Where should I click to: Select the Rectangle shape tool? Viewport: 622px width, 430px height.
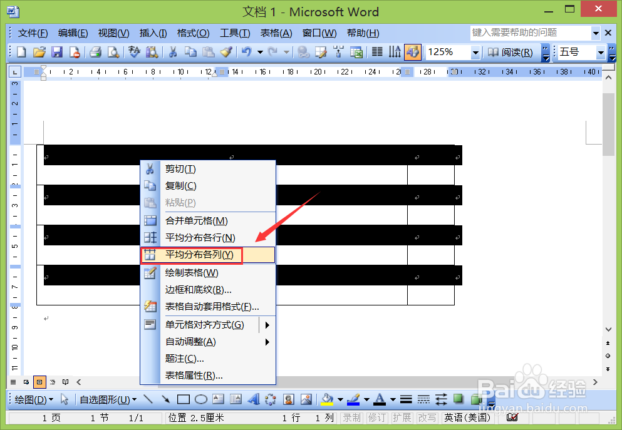[x=184, y=399]
